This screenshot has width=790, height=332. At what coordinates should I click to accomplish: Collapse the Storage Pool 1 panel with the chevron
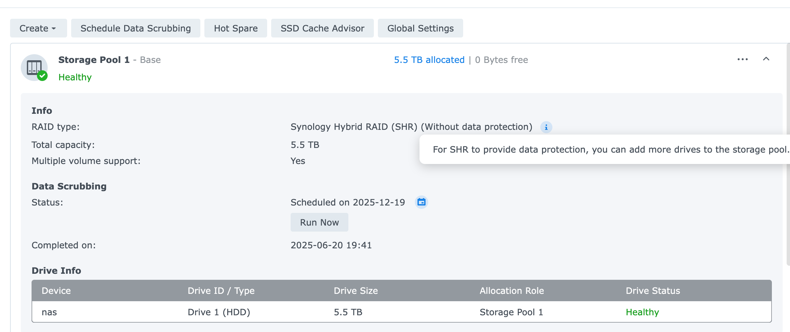pyautogui.click(x=767, y=59)
